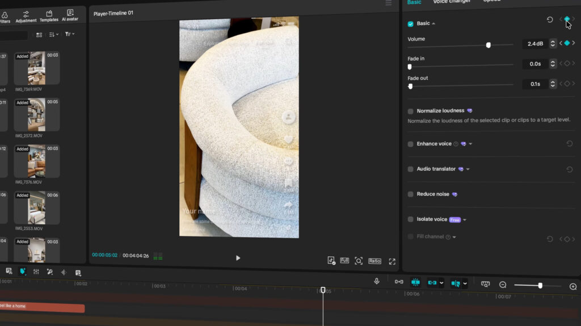The width and height of the screenshot is (581, 326).
Task: Click the microphone sparkle voice icon
Action: 50,272
